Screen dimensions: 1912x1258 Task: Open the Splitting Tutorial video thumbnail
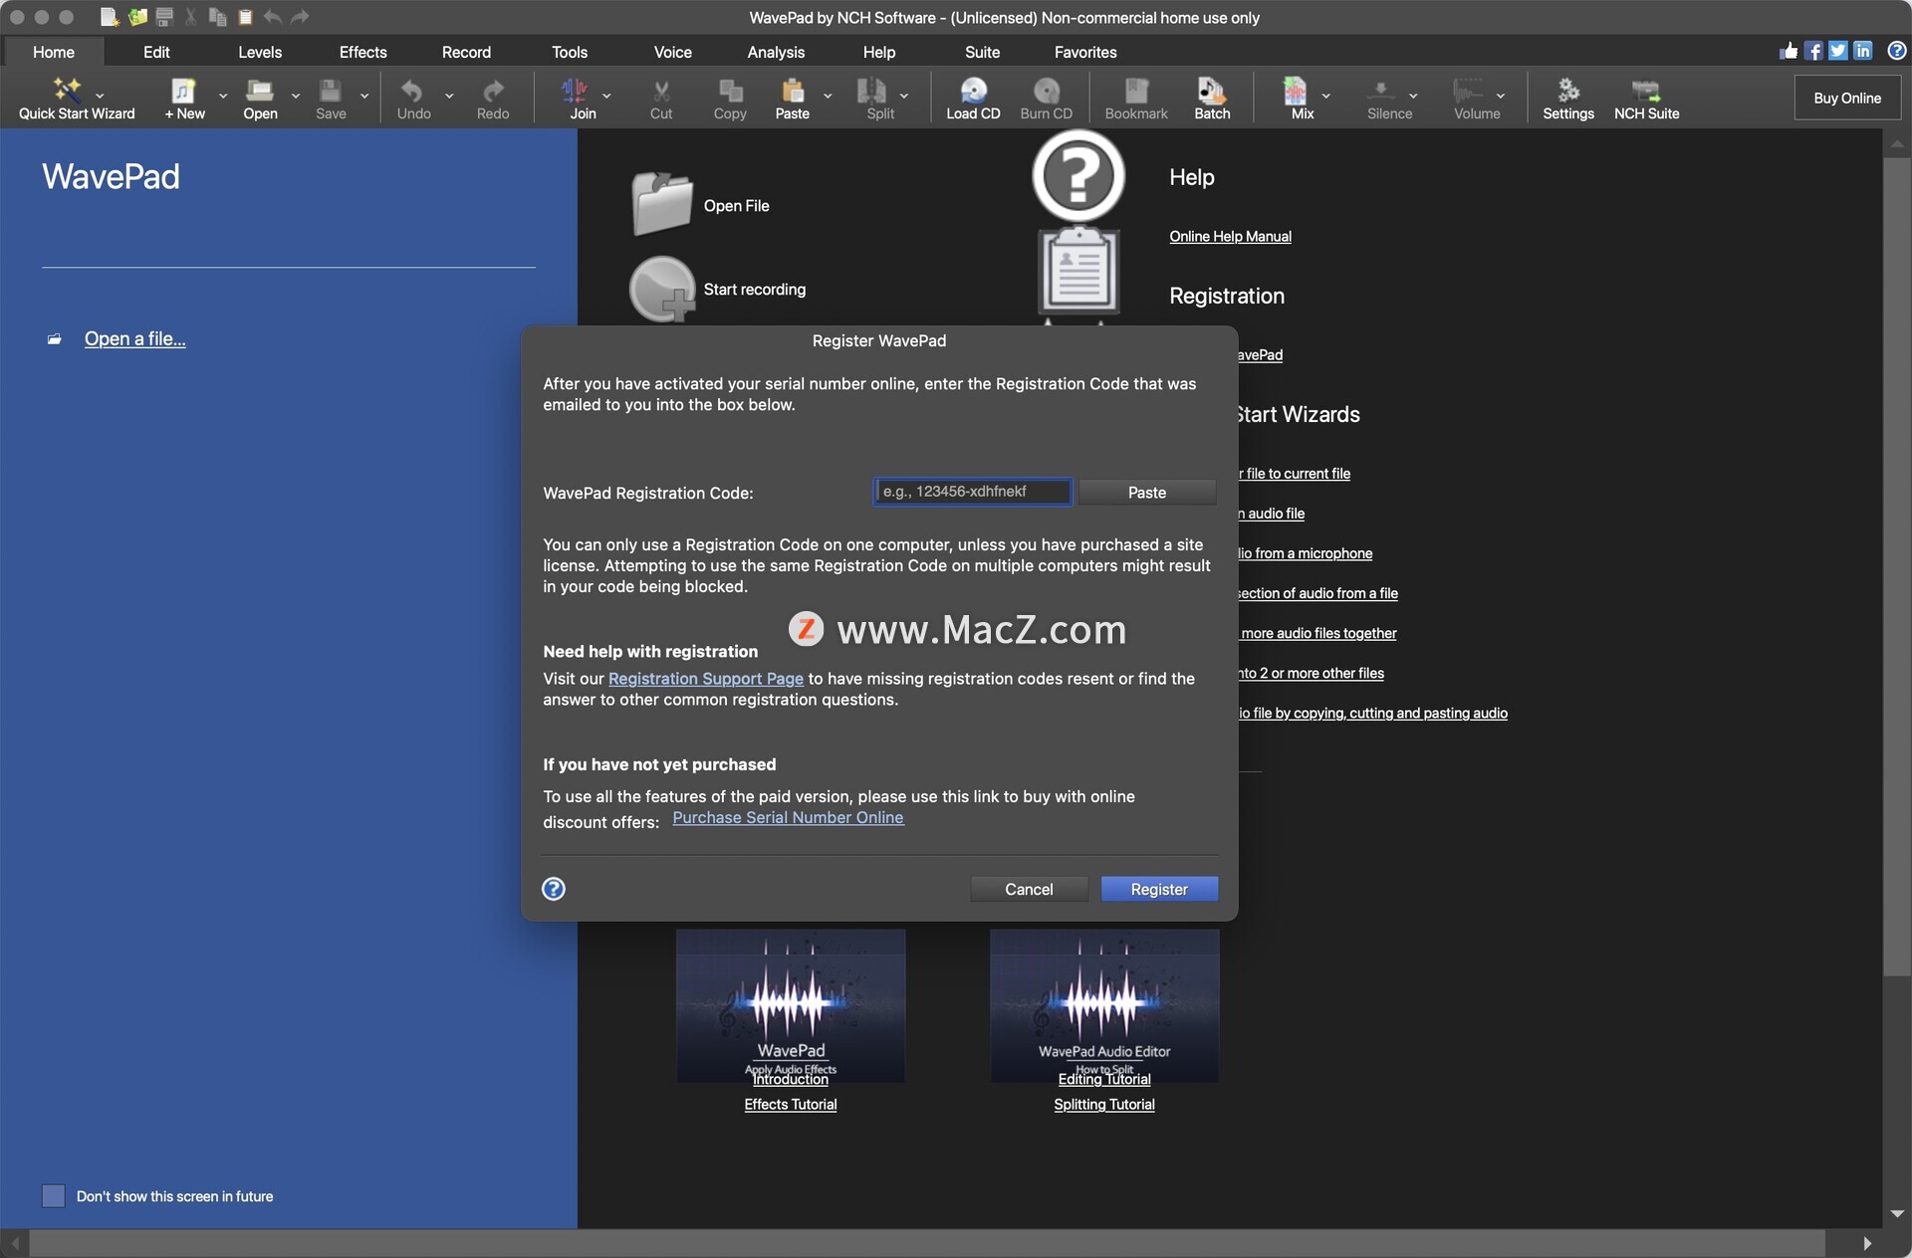click(x=1104, y=1006)
